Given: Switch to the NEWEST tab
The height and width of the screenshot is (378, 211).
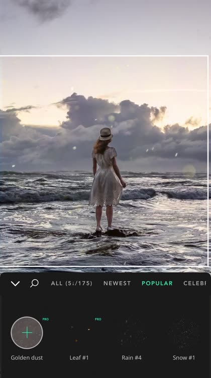Looking at the screenshot, I should [117, 283].
